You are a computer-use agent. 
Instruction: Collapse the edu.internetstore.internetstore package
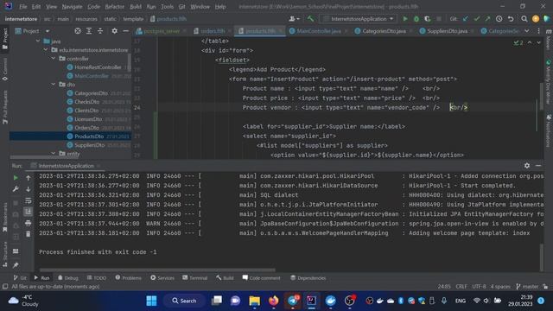tap(46, 50)
